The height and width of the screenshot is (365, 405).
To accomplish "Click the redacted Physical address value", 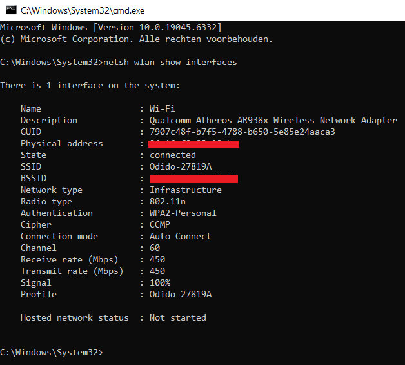I will click(194, 144).
